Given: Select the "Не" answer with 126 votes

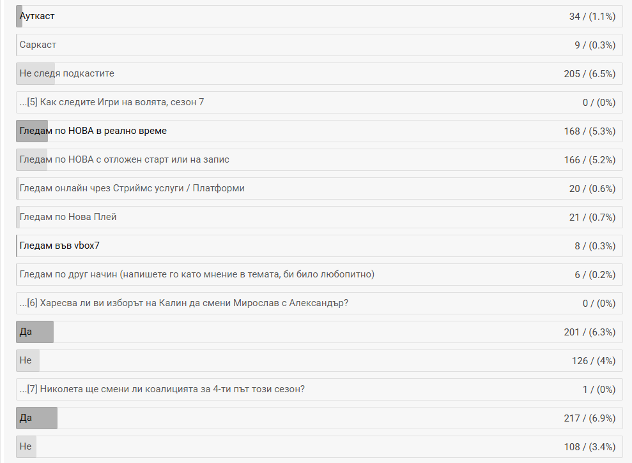Looking at the screenshot, I should [26, 360].
